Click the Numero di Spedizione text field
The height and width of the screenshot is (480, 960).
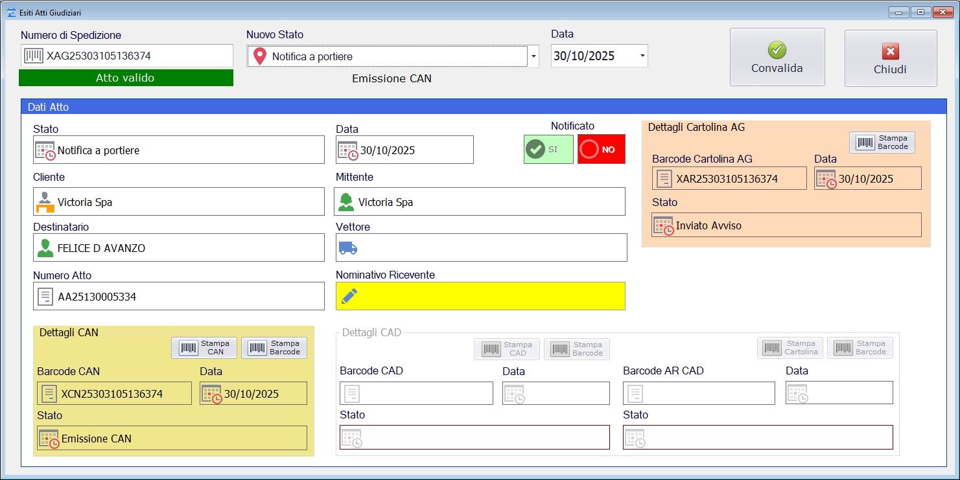pyautogui.click(x=136, y=56)
